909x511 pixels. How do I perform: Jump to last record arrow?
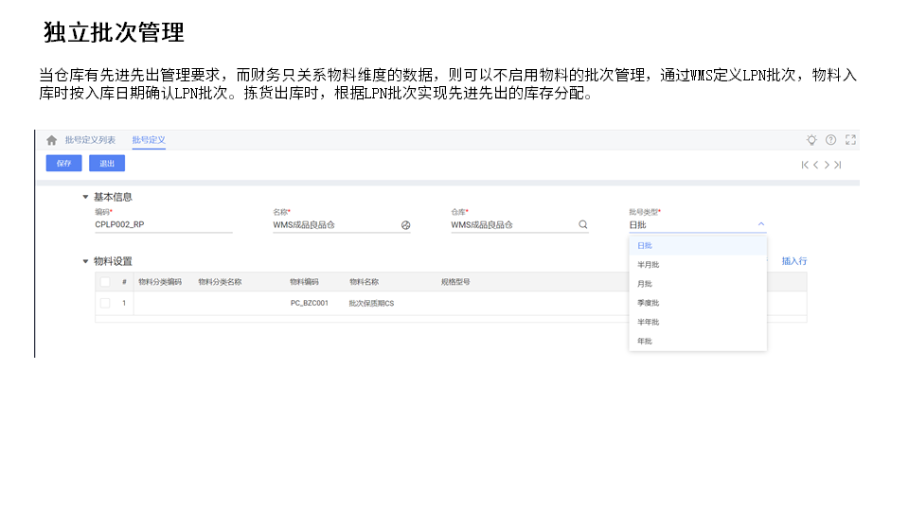(x=838, y=165)
